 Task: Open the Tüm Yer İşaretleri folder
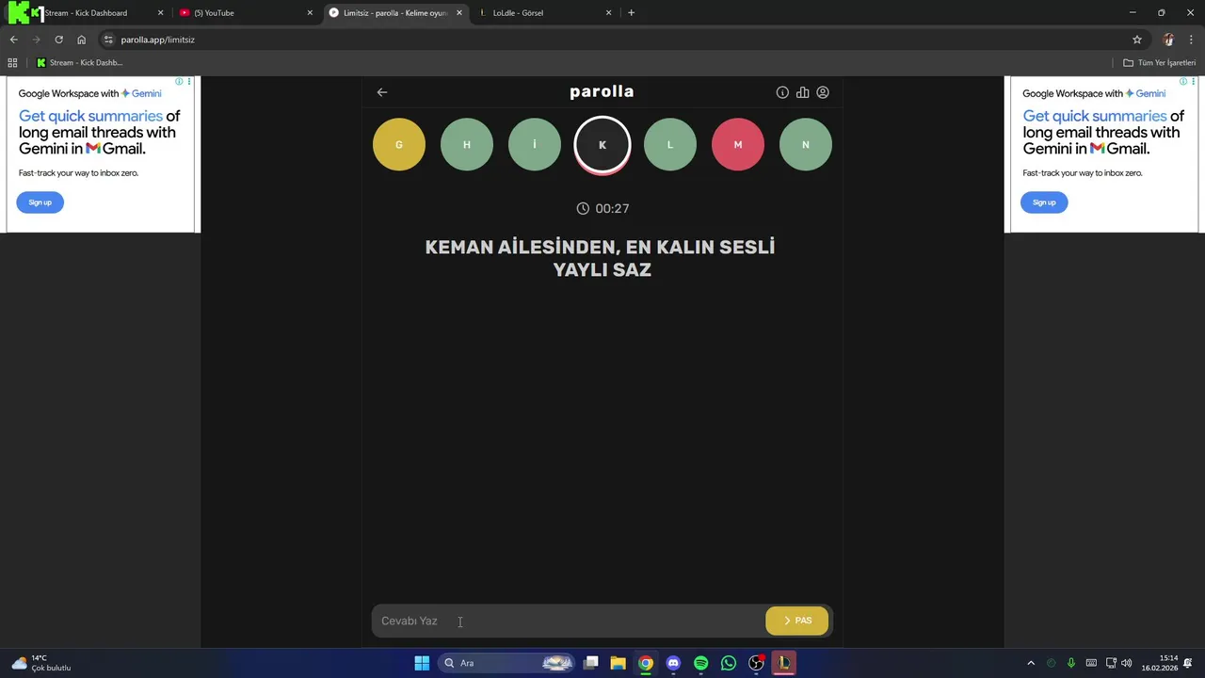pyautogui.click(x=1160, y=63)
